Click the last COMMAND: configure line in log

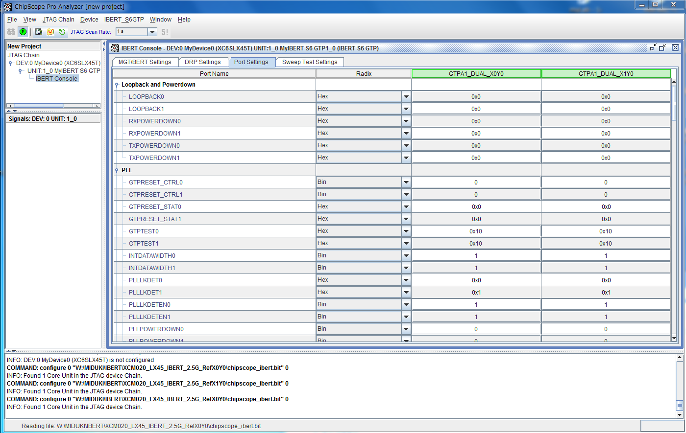[147, 399]
